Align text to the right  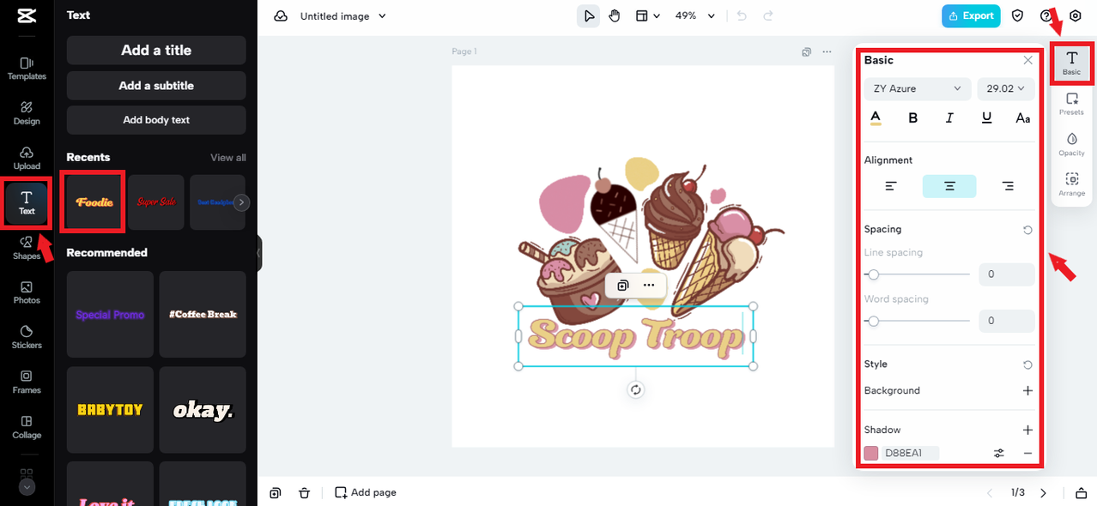(x=1008, y=186)
